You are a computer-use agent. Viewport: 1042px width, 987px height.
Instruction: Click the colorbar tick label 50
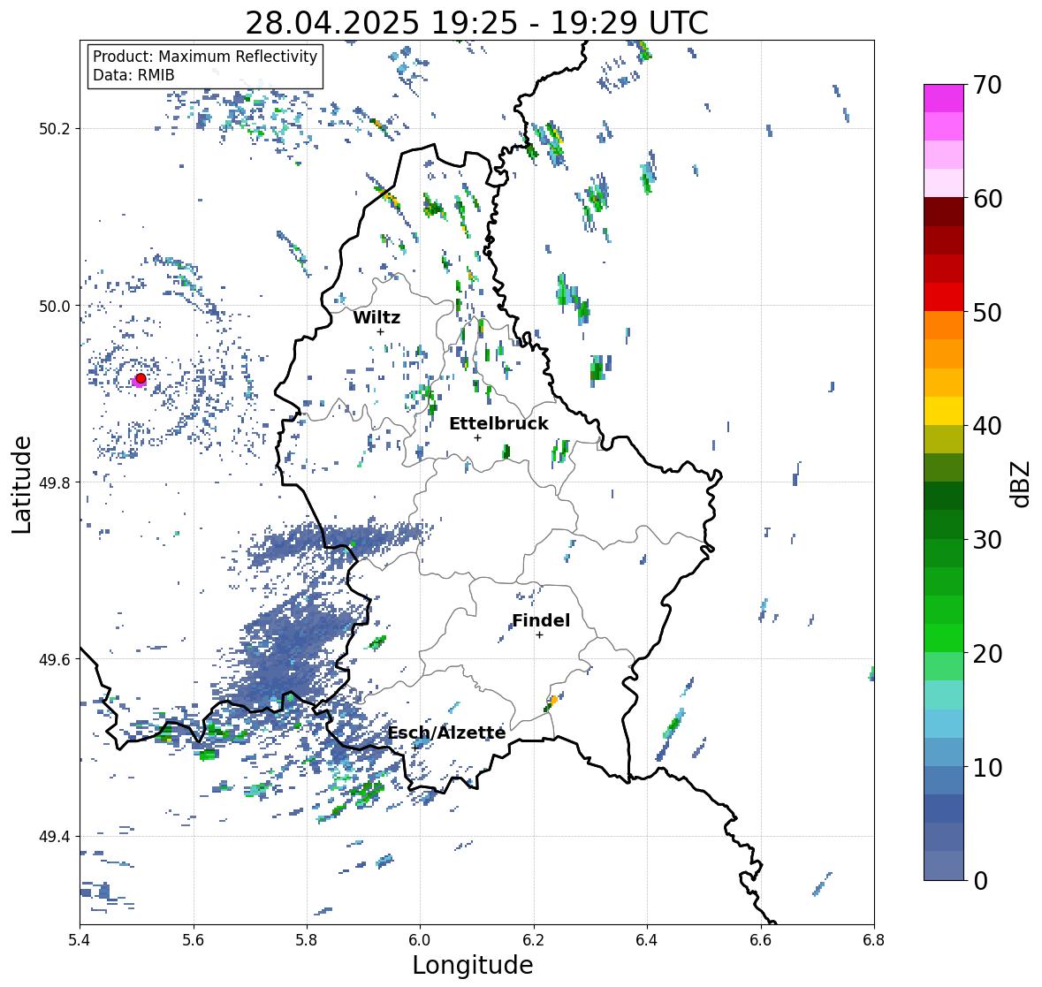coord(987,313)
